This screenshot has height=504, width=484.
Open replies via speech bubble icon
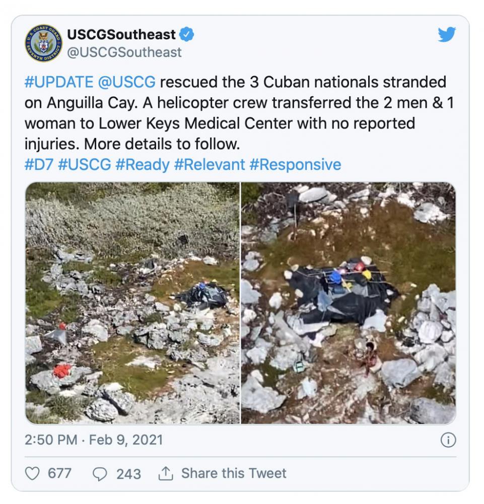(100, 474)
